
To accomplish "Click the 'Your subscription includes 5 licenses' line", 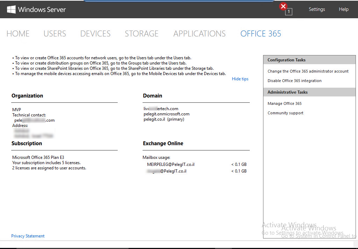I will pyautogui.click(x=46, y=163).
